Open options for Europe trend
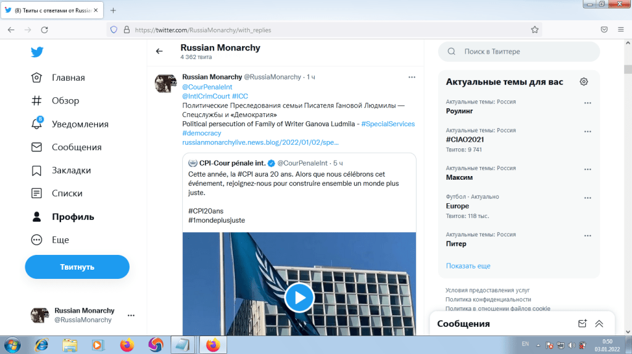The image size is (632, 354). click(x=588, y=198)
